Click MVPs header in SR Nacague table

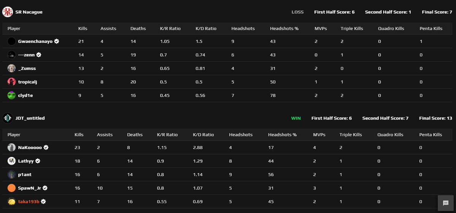point(321,28)
